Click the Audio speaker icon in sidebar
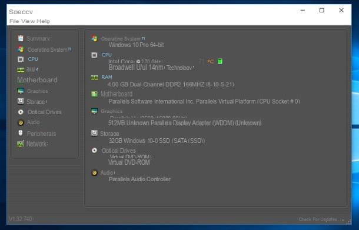The width and height of the screenshot is (359, 230). (21, 123)
